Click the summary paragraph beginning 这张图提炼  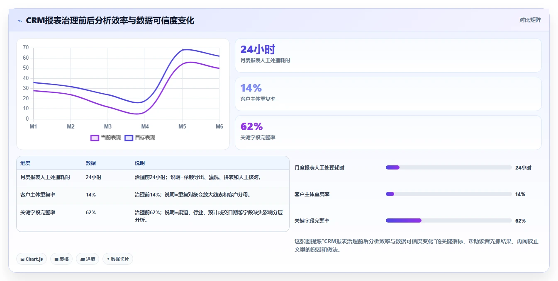click(417, 245)
